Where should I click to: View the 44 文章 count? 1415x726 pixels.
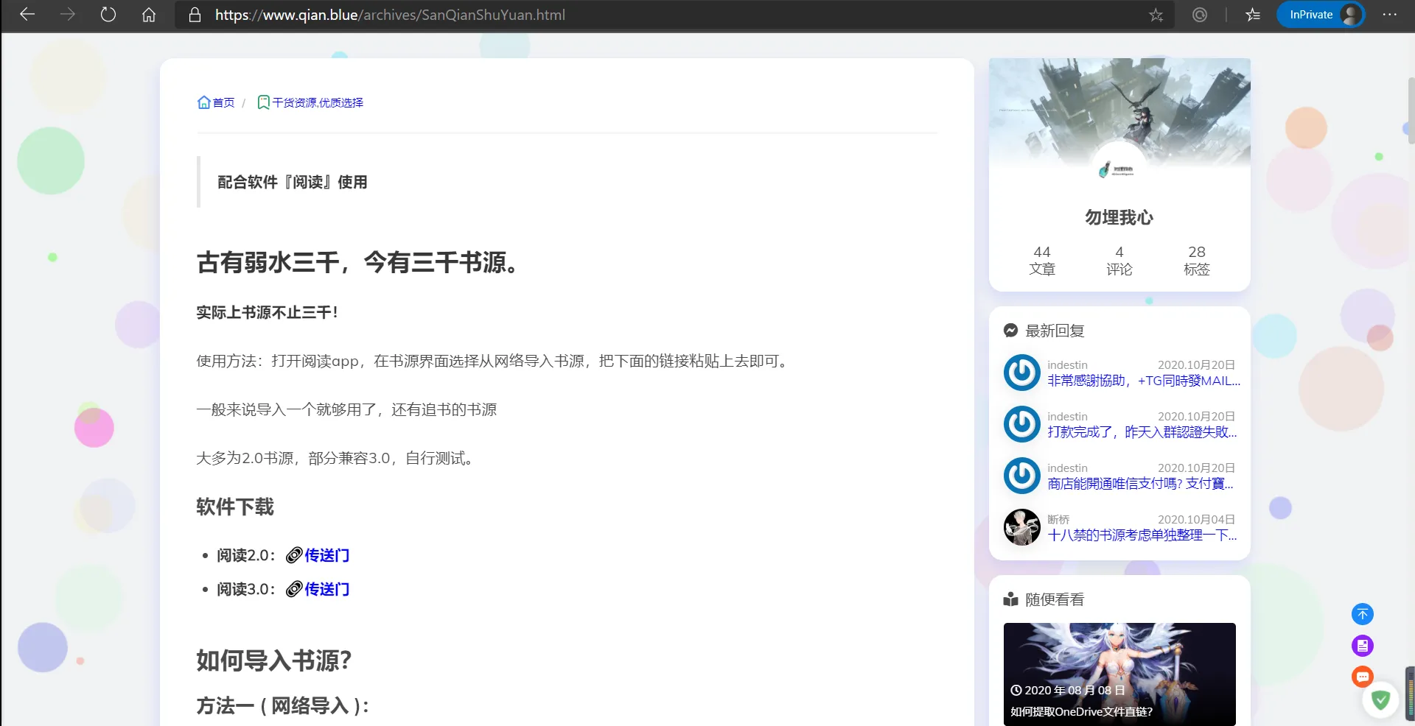[1042, 261]
